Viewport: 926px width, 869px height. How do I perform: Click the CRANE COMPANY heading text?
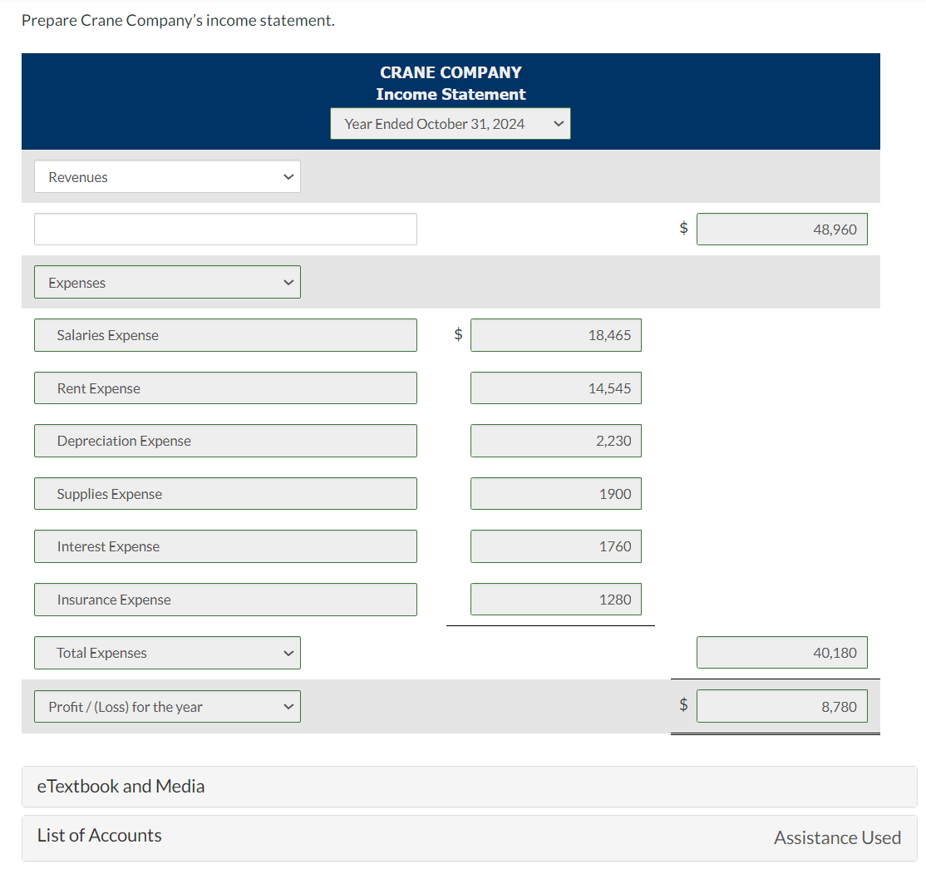(x=451, y=72)
